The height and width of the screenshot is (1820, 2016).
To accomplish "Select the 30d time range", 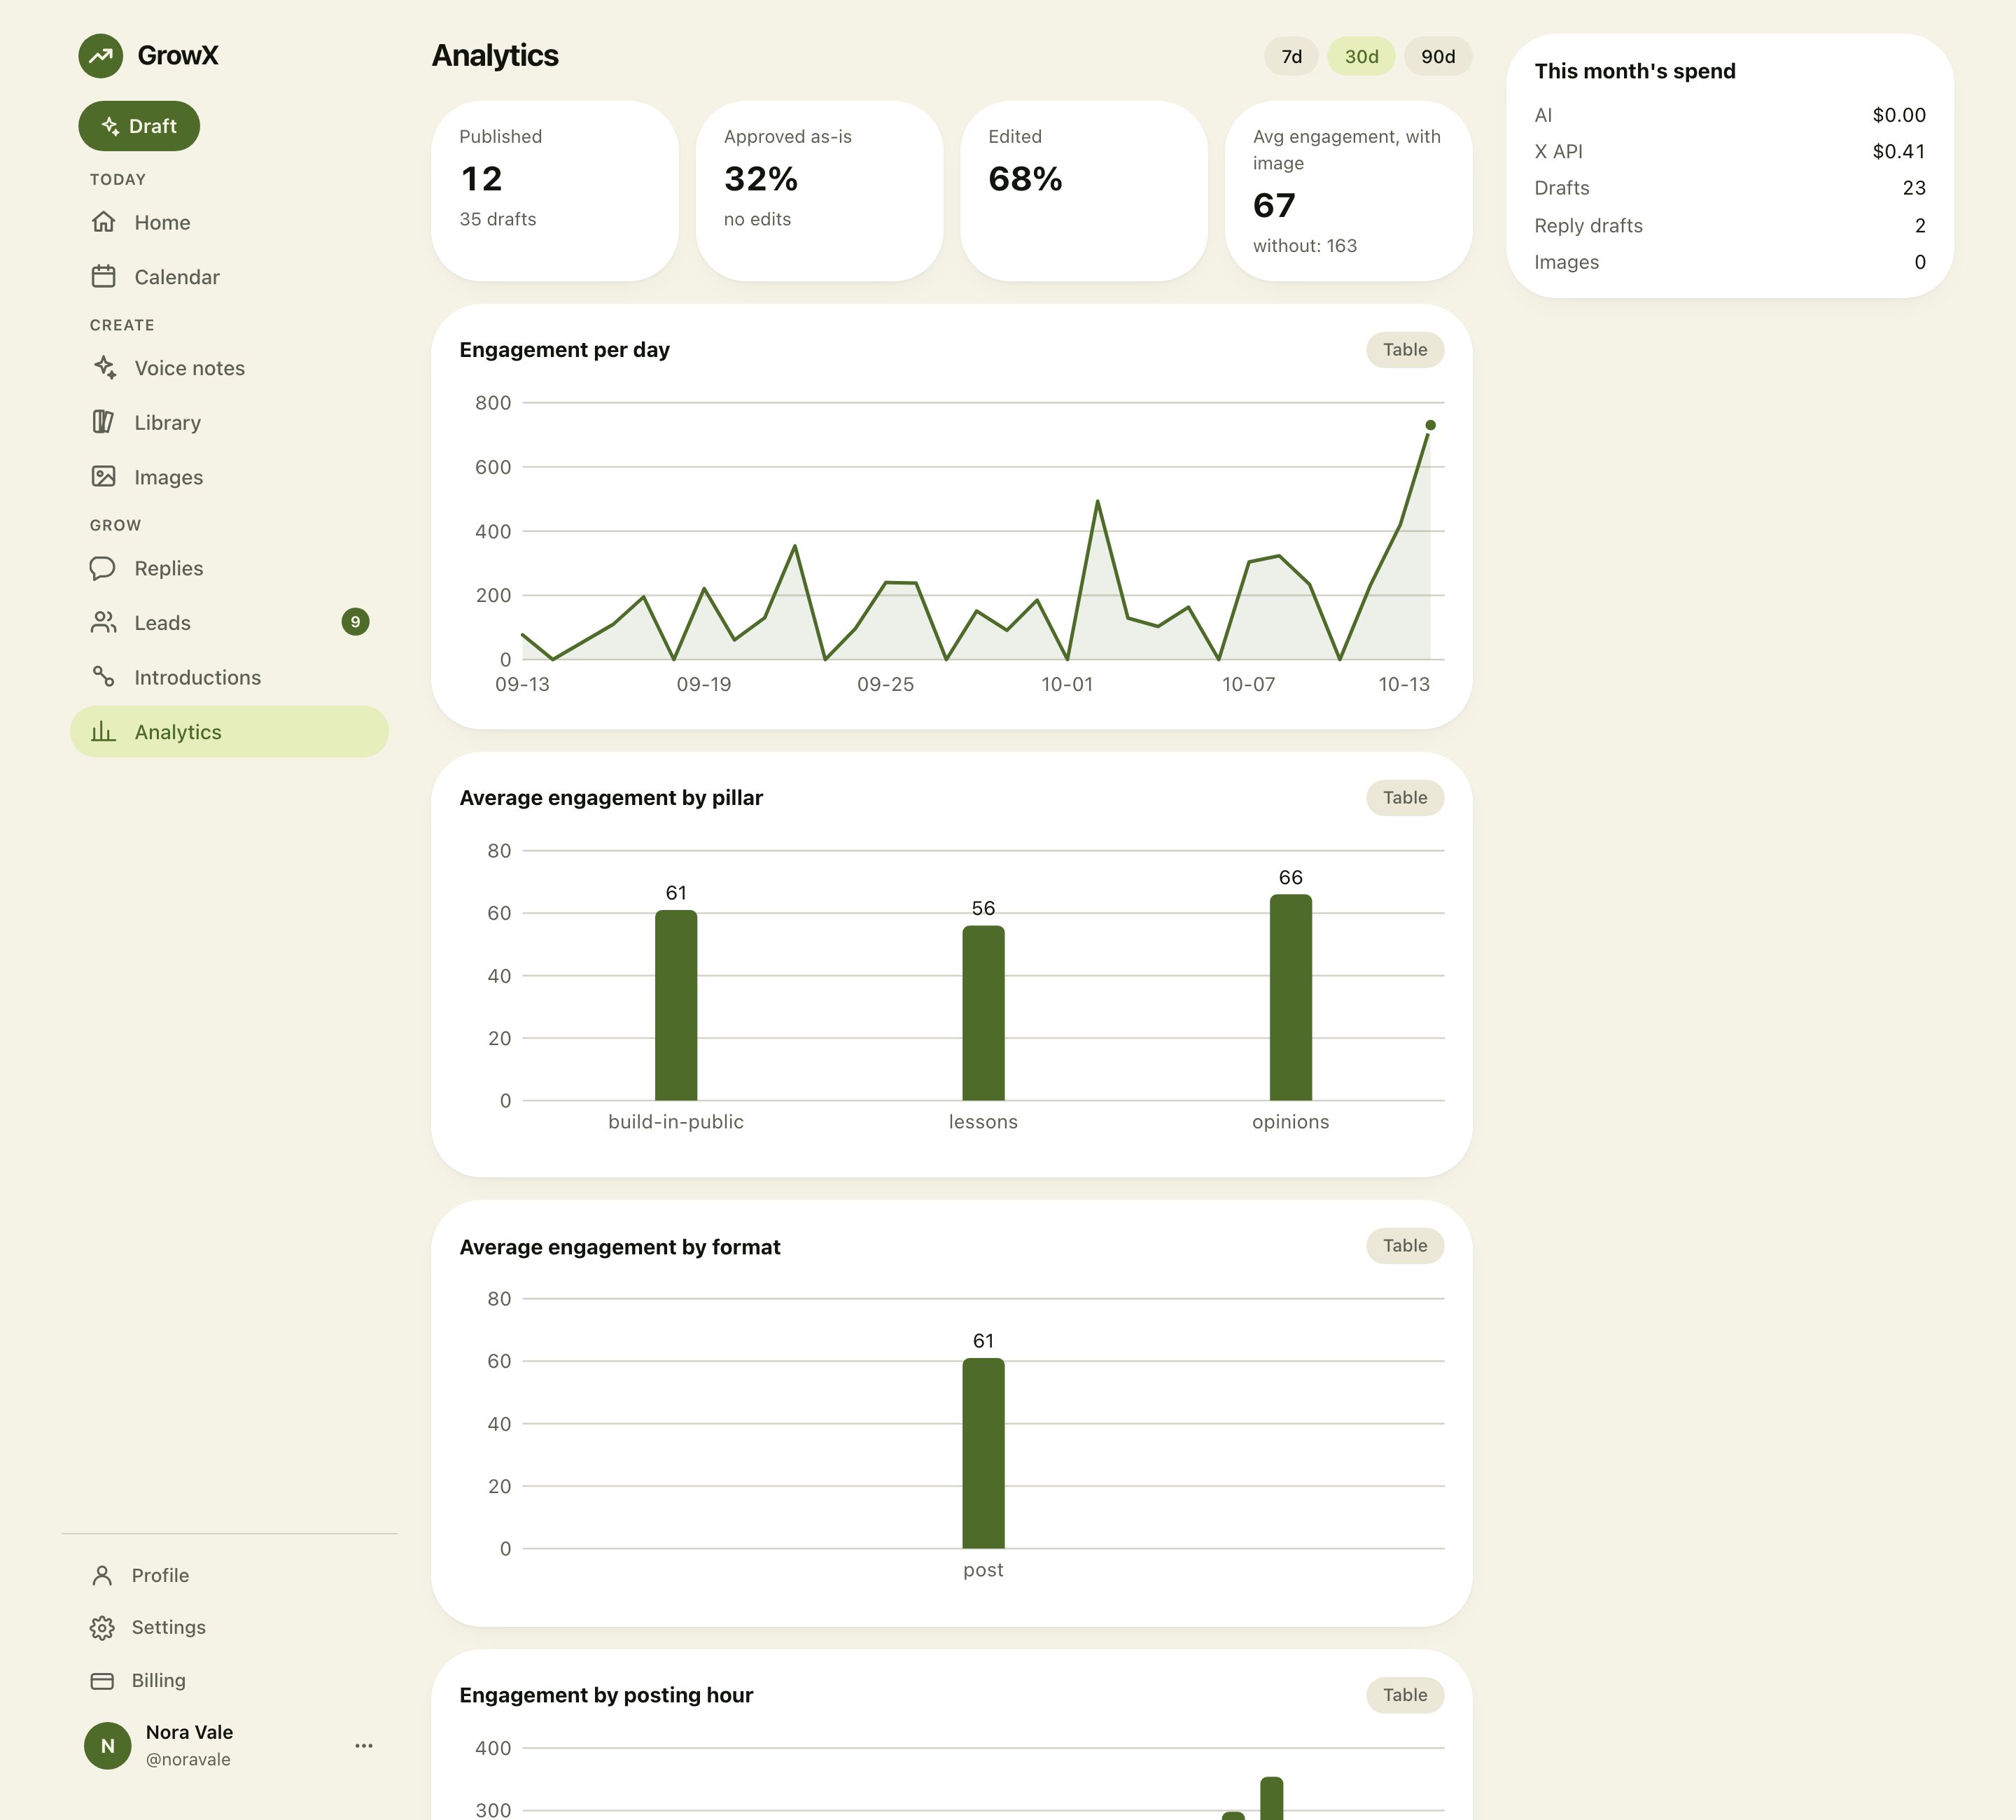I will pos(1361,57).
